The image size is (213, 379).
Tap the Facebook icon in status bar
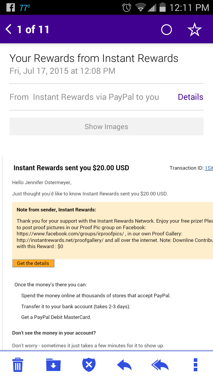(10, 7)
